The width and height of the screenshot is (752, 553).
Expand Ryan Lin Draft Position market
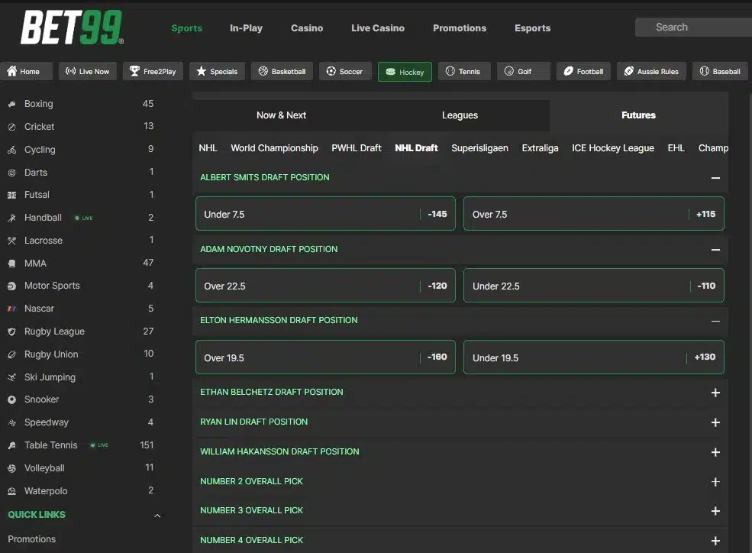[x=715, y=422]
